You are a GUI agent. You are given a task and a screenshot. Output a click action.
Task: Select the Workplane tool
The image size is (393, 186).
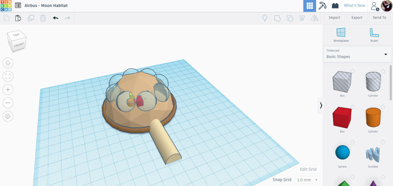click(341, 35)
